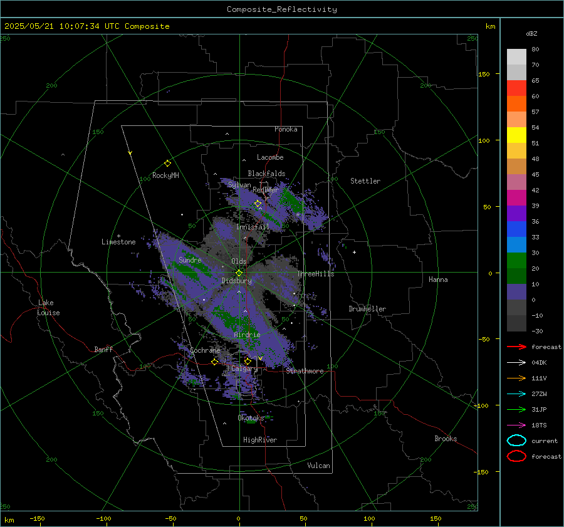
Task: Click the white 04DK arrow in legend
Action: click(x=516, y=363)
